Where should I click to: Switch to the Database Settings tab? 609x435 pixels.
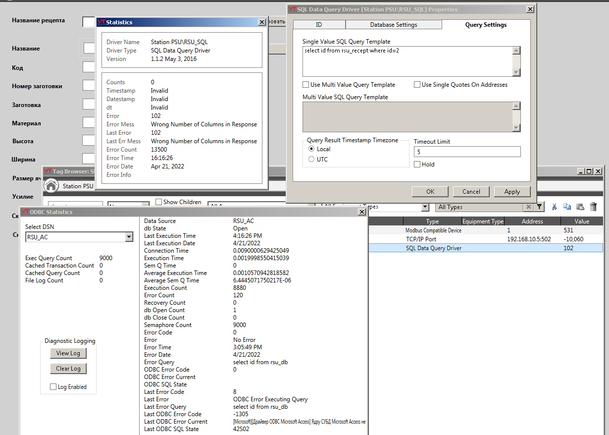click(x=394, y=25)
